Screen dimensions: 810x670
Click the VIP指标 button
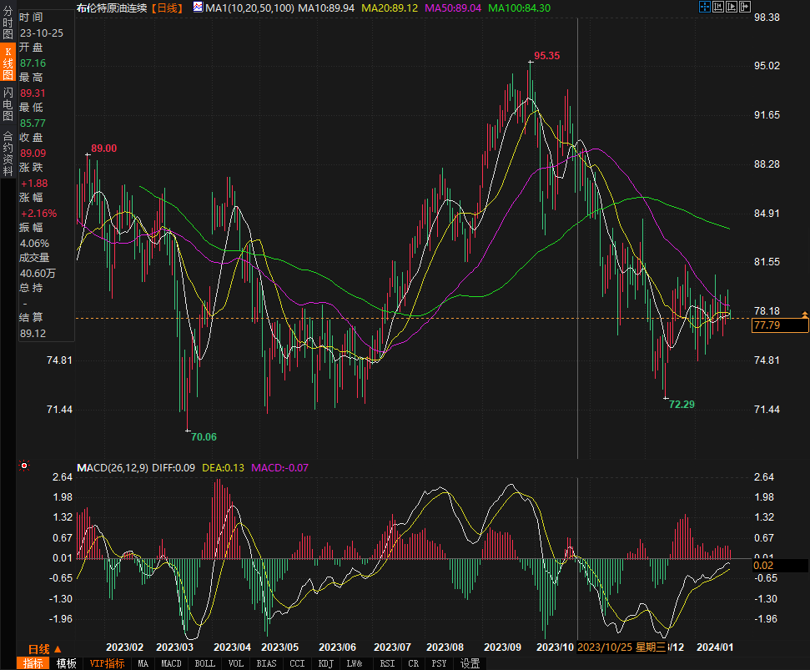107,663
